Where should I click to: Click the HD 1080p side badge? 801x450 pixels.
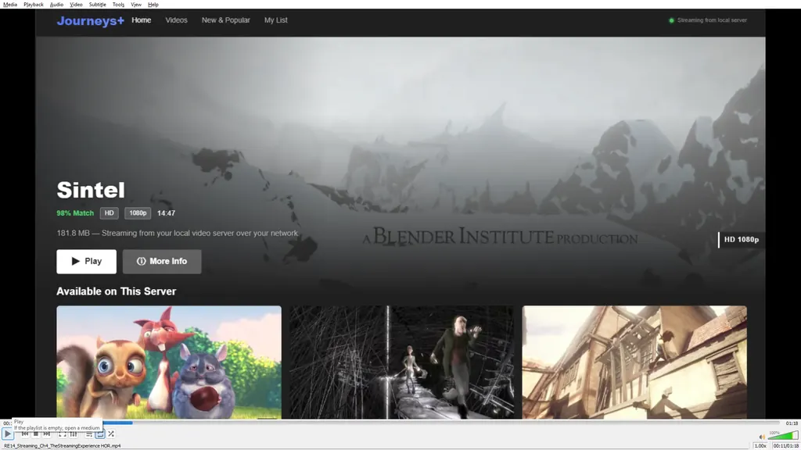742,240
